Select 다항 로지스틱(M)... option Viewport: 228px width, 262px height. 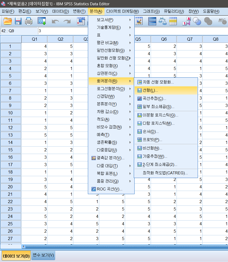pos(165,123)
